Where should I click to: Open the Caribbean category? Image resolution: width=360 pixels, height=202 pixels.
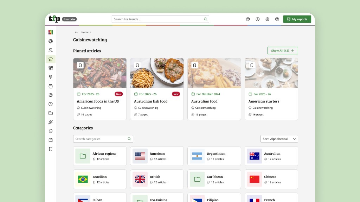pyautogui.click(x=214, y=179)
